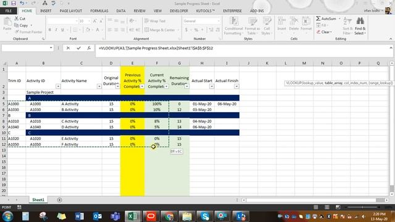Click the Insert Function fx button
Viewport: 395px width, 222px height.
(89, 48)
